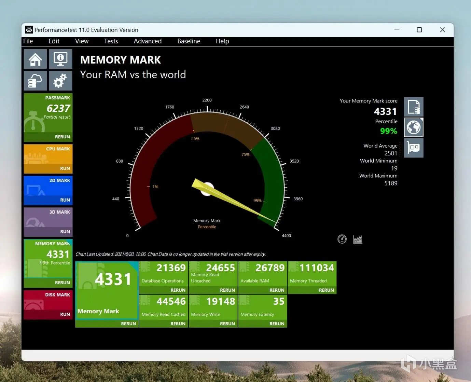This screenshot has height=382, width=471.
Task: Open the settings gears icon
Action: click(60, 81)
